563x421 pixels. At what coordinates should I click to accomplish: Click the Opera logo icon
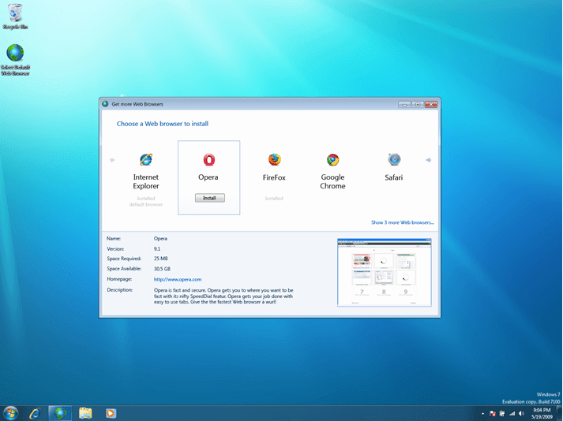(208, 160)
